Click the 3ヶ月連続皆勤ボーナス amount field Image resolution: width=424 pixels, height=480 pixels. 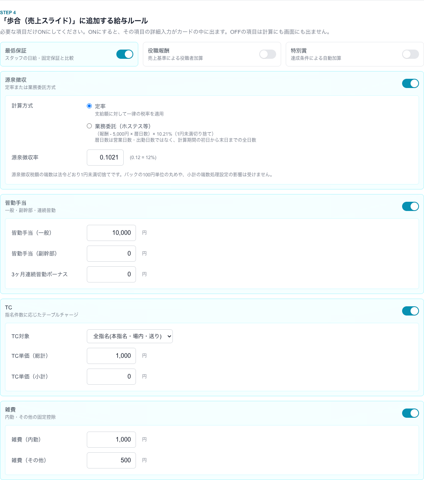pyautogui.click(x=111, y=274)
